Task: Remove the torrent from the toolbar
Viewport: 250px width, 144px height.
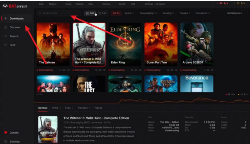Action: pyautogui.click(x=106, y=4)
